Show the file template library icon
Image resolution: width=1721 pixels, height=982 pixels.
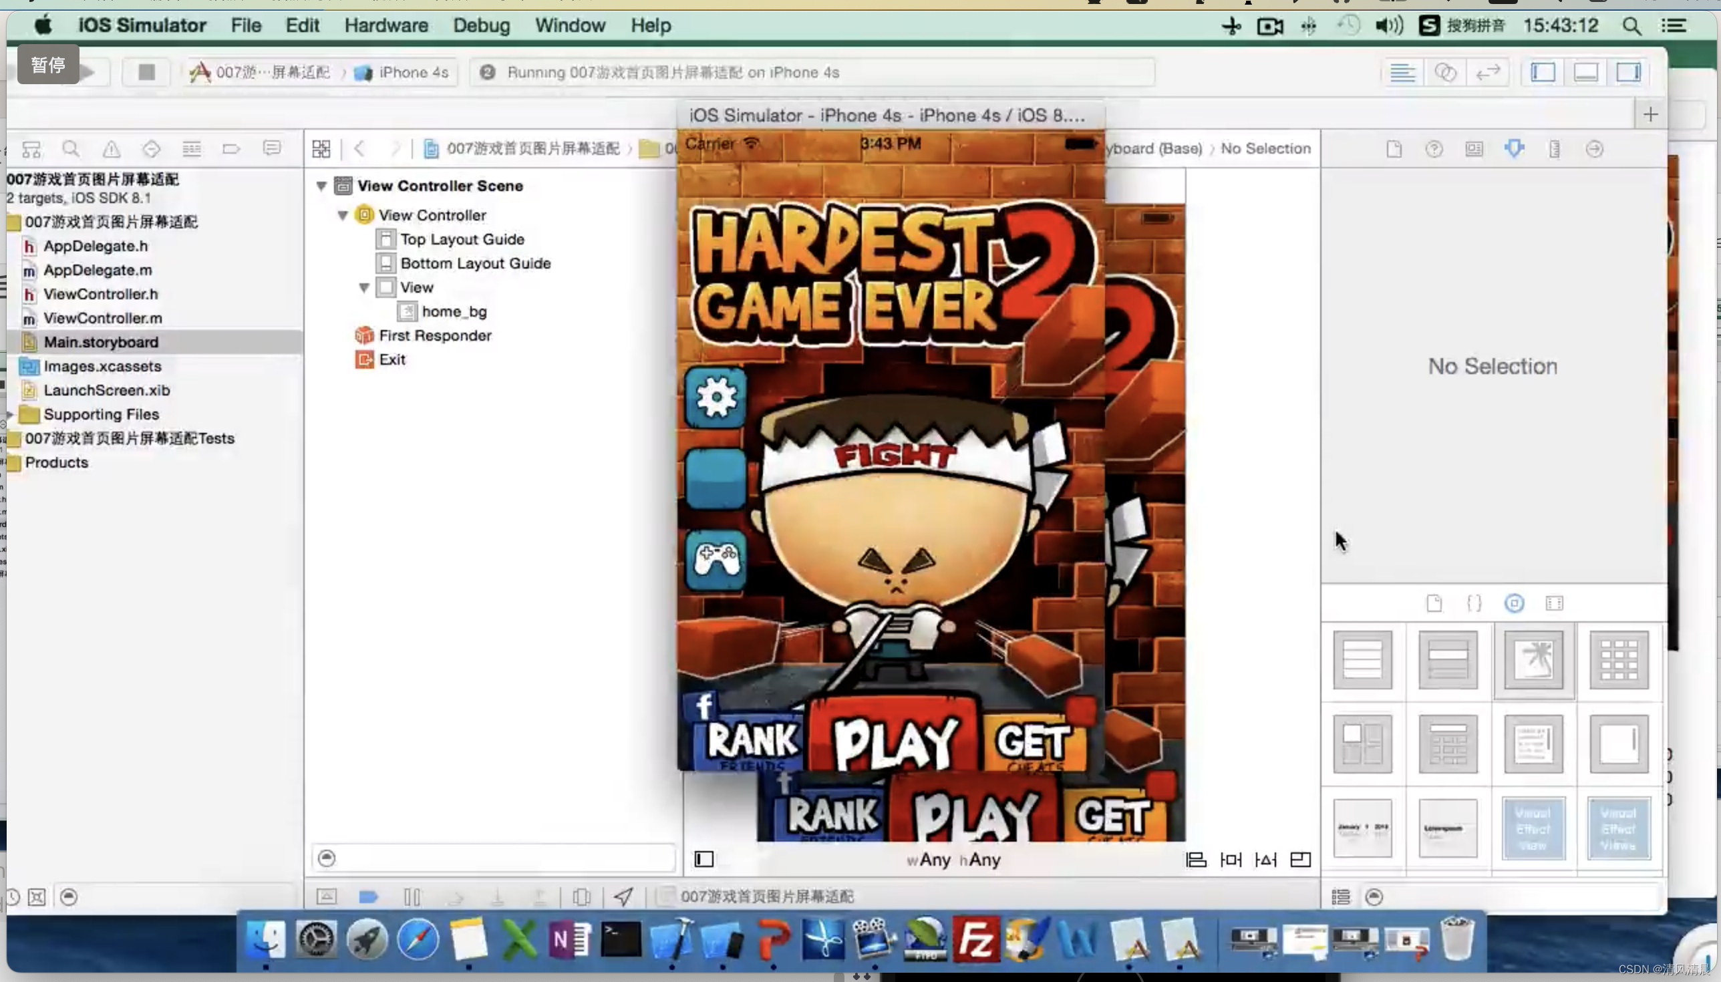pyautogui.click(x=1434, y=603)
